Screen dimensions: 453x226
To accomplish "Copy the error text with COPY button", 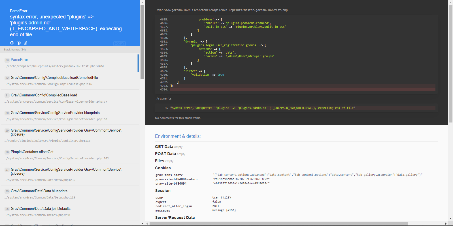I will click(120, 43).
